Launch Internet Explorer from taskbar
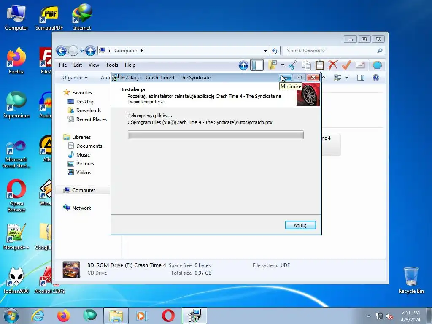 38,316
